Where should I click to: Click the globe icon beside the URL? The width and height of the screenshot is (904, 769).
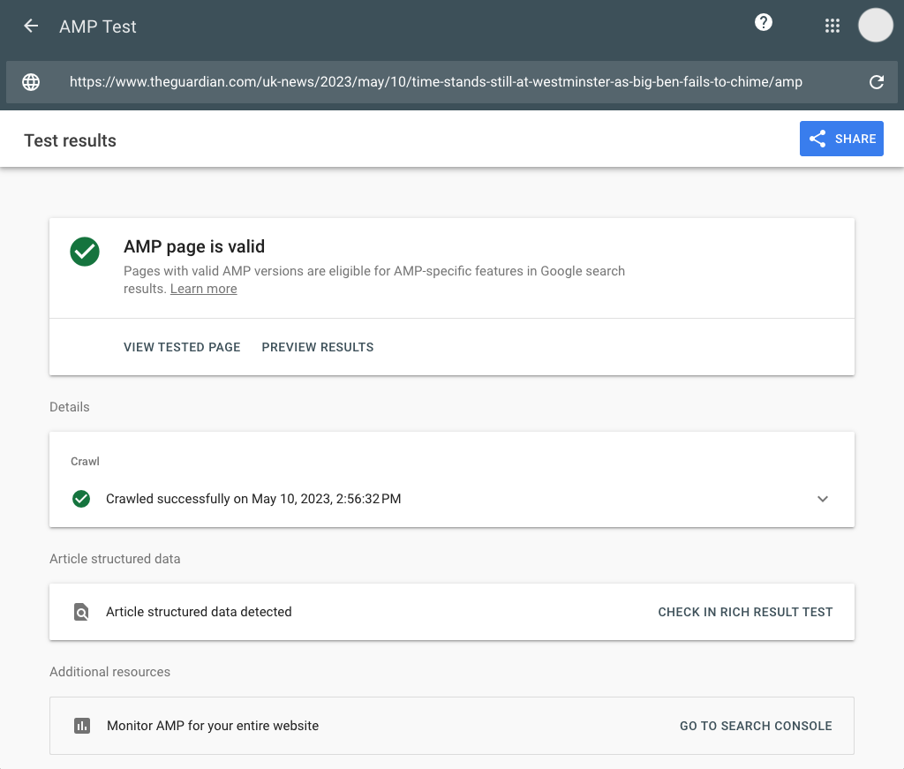coord(31,81)
